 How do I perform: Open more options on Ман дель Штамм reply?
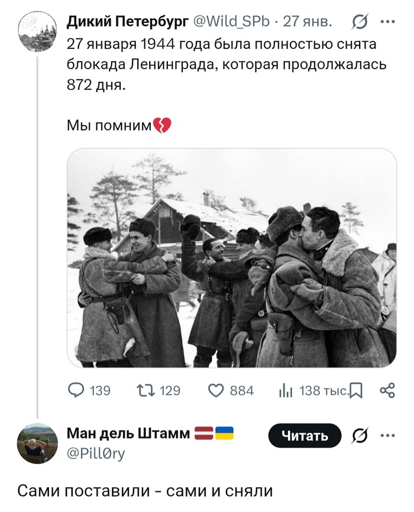[x=387, y=436]
